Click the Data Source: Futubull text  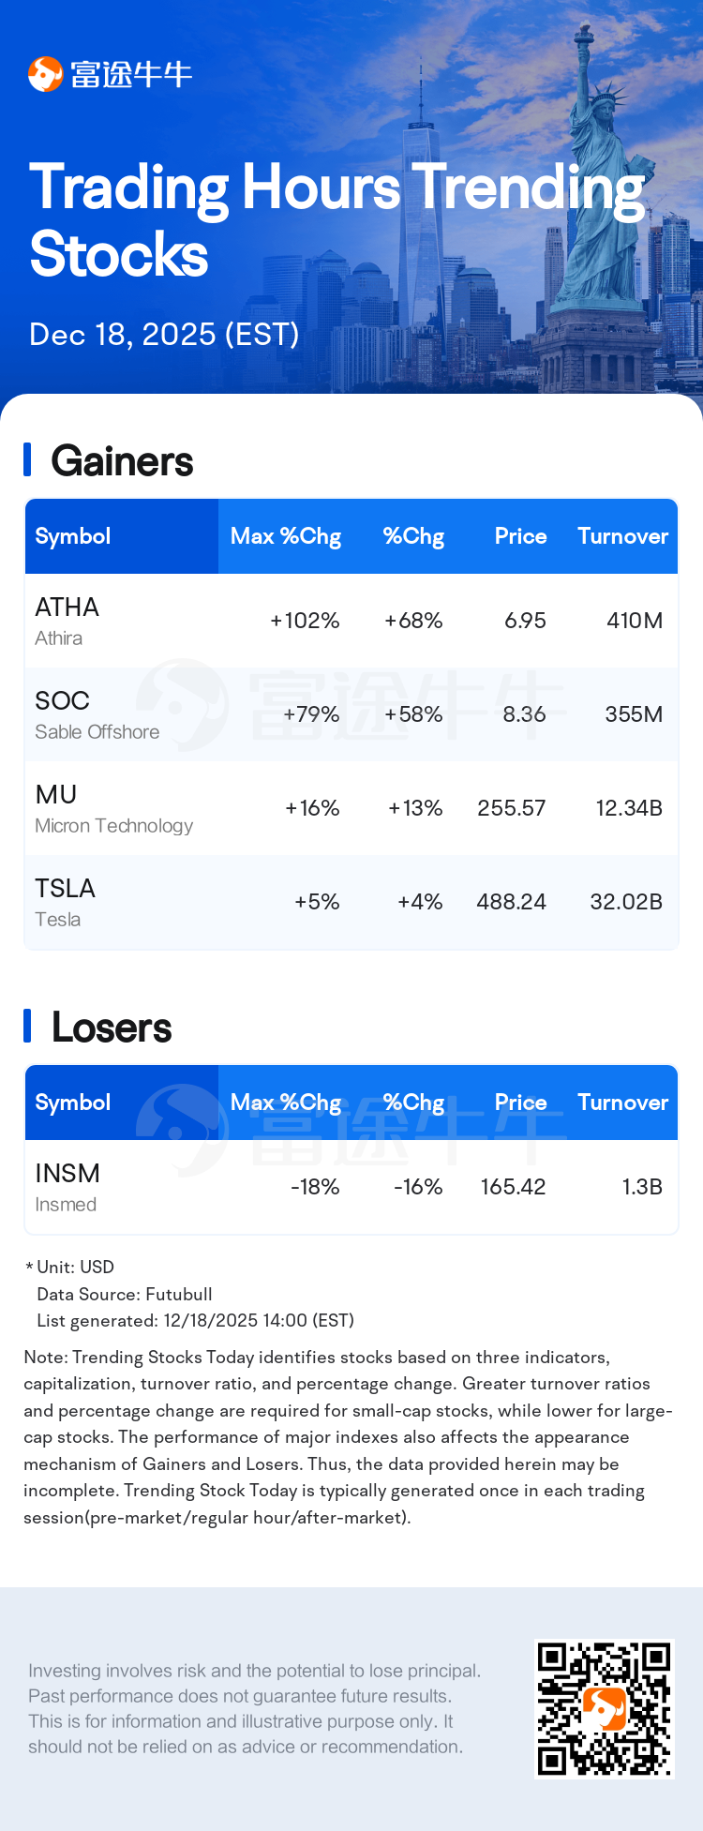pos(125,1294)
